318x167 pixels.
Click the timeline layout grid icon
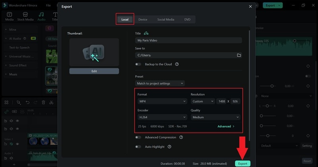(x=6, y=103)
